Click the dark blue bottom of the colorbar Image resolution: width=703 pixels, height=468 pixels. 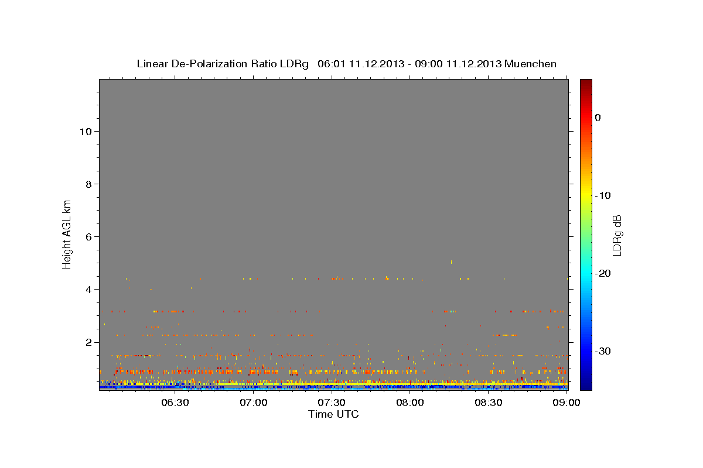(x=586, y=383)
